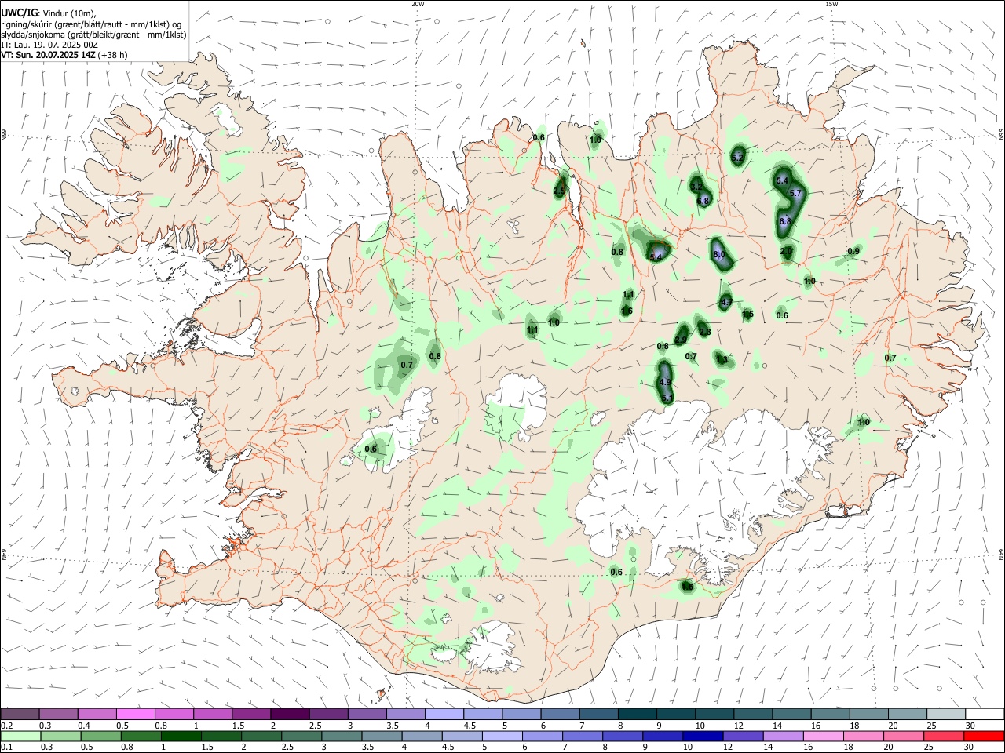This screenshot has height=753, width=1005.
Task: Click the 4.9 value north of the glacier
Action: click(x=665, y=382)
